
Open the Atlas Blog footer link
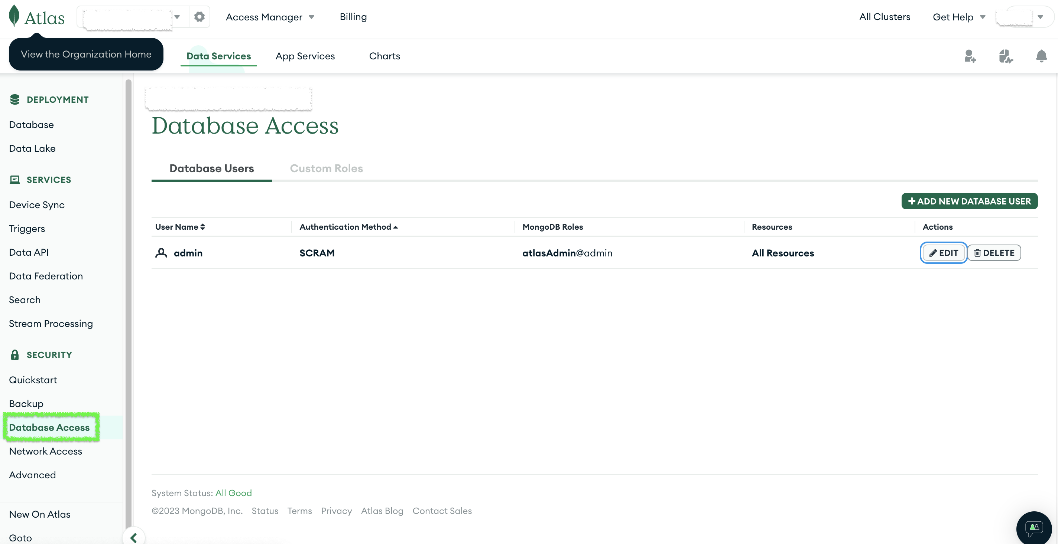point(382,511)
